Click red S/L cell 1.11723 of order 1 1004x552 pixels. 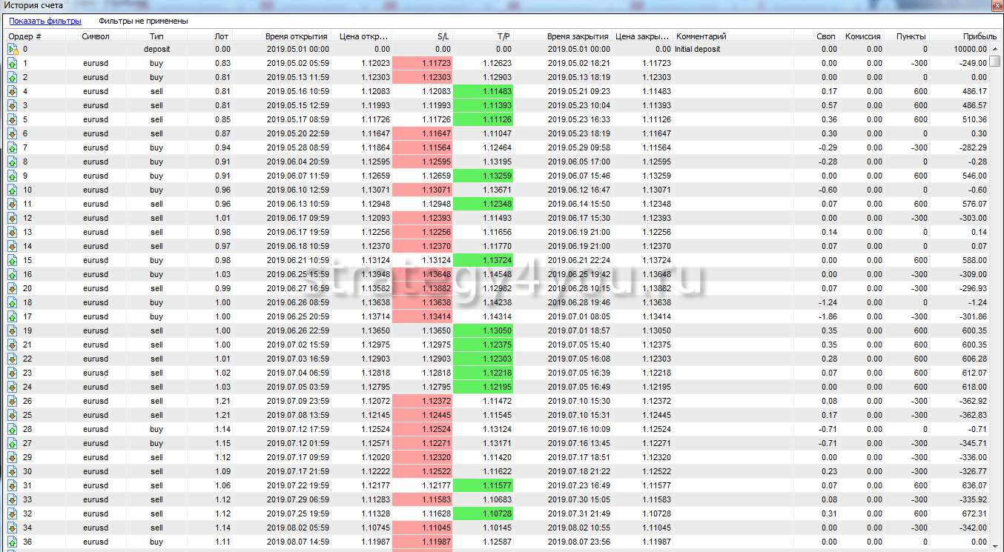422,64
